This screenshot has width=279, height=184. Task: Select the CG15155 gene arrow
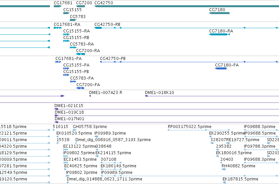point(66,13)
